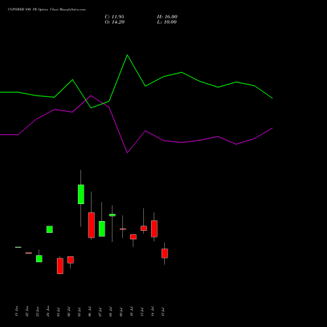Screen dimensions: 327x327
Task: Select the 07 Jul date label
Action: pyautogui.click(x=101, y=312)
